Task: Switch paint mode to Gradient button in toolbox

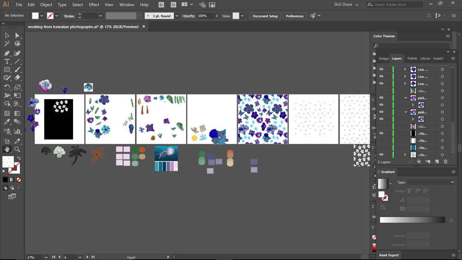Action: pos(12,180)
